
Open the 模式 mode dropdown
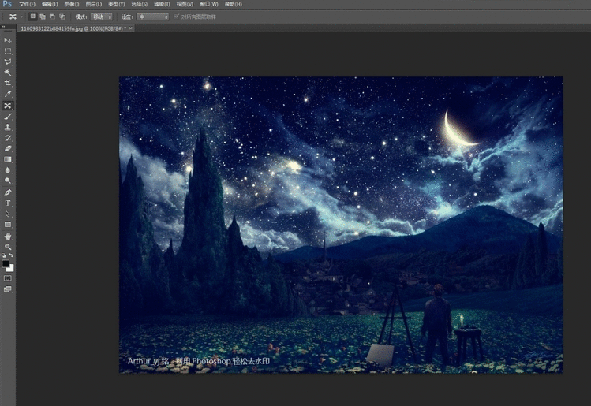102,16
